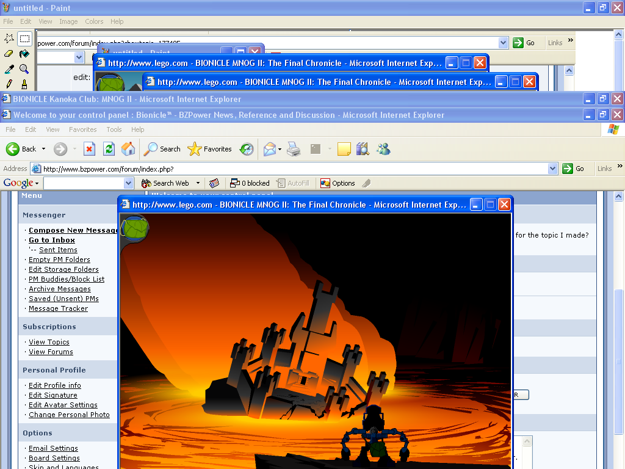The height and width of the screenshot is (469, 625).
Task: Expand the Google search box dropdown
Action: [128, 183]
